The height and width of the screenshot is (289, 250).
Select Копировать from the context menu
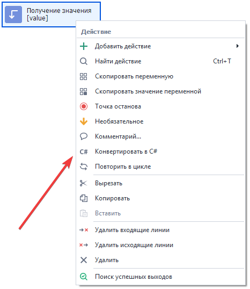pyautogui.click(x=160, y=198)
